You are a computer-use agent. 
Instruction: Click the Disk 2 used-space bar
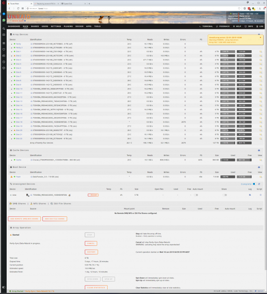pos(228,56)
